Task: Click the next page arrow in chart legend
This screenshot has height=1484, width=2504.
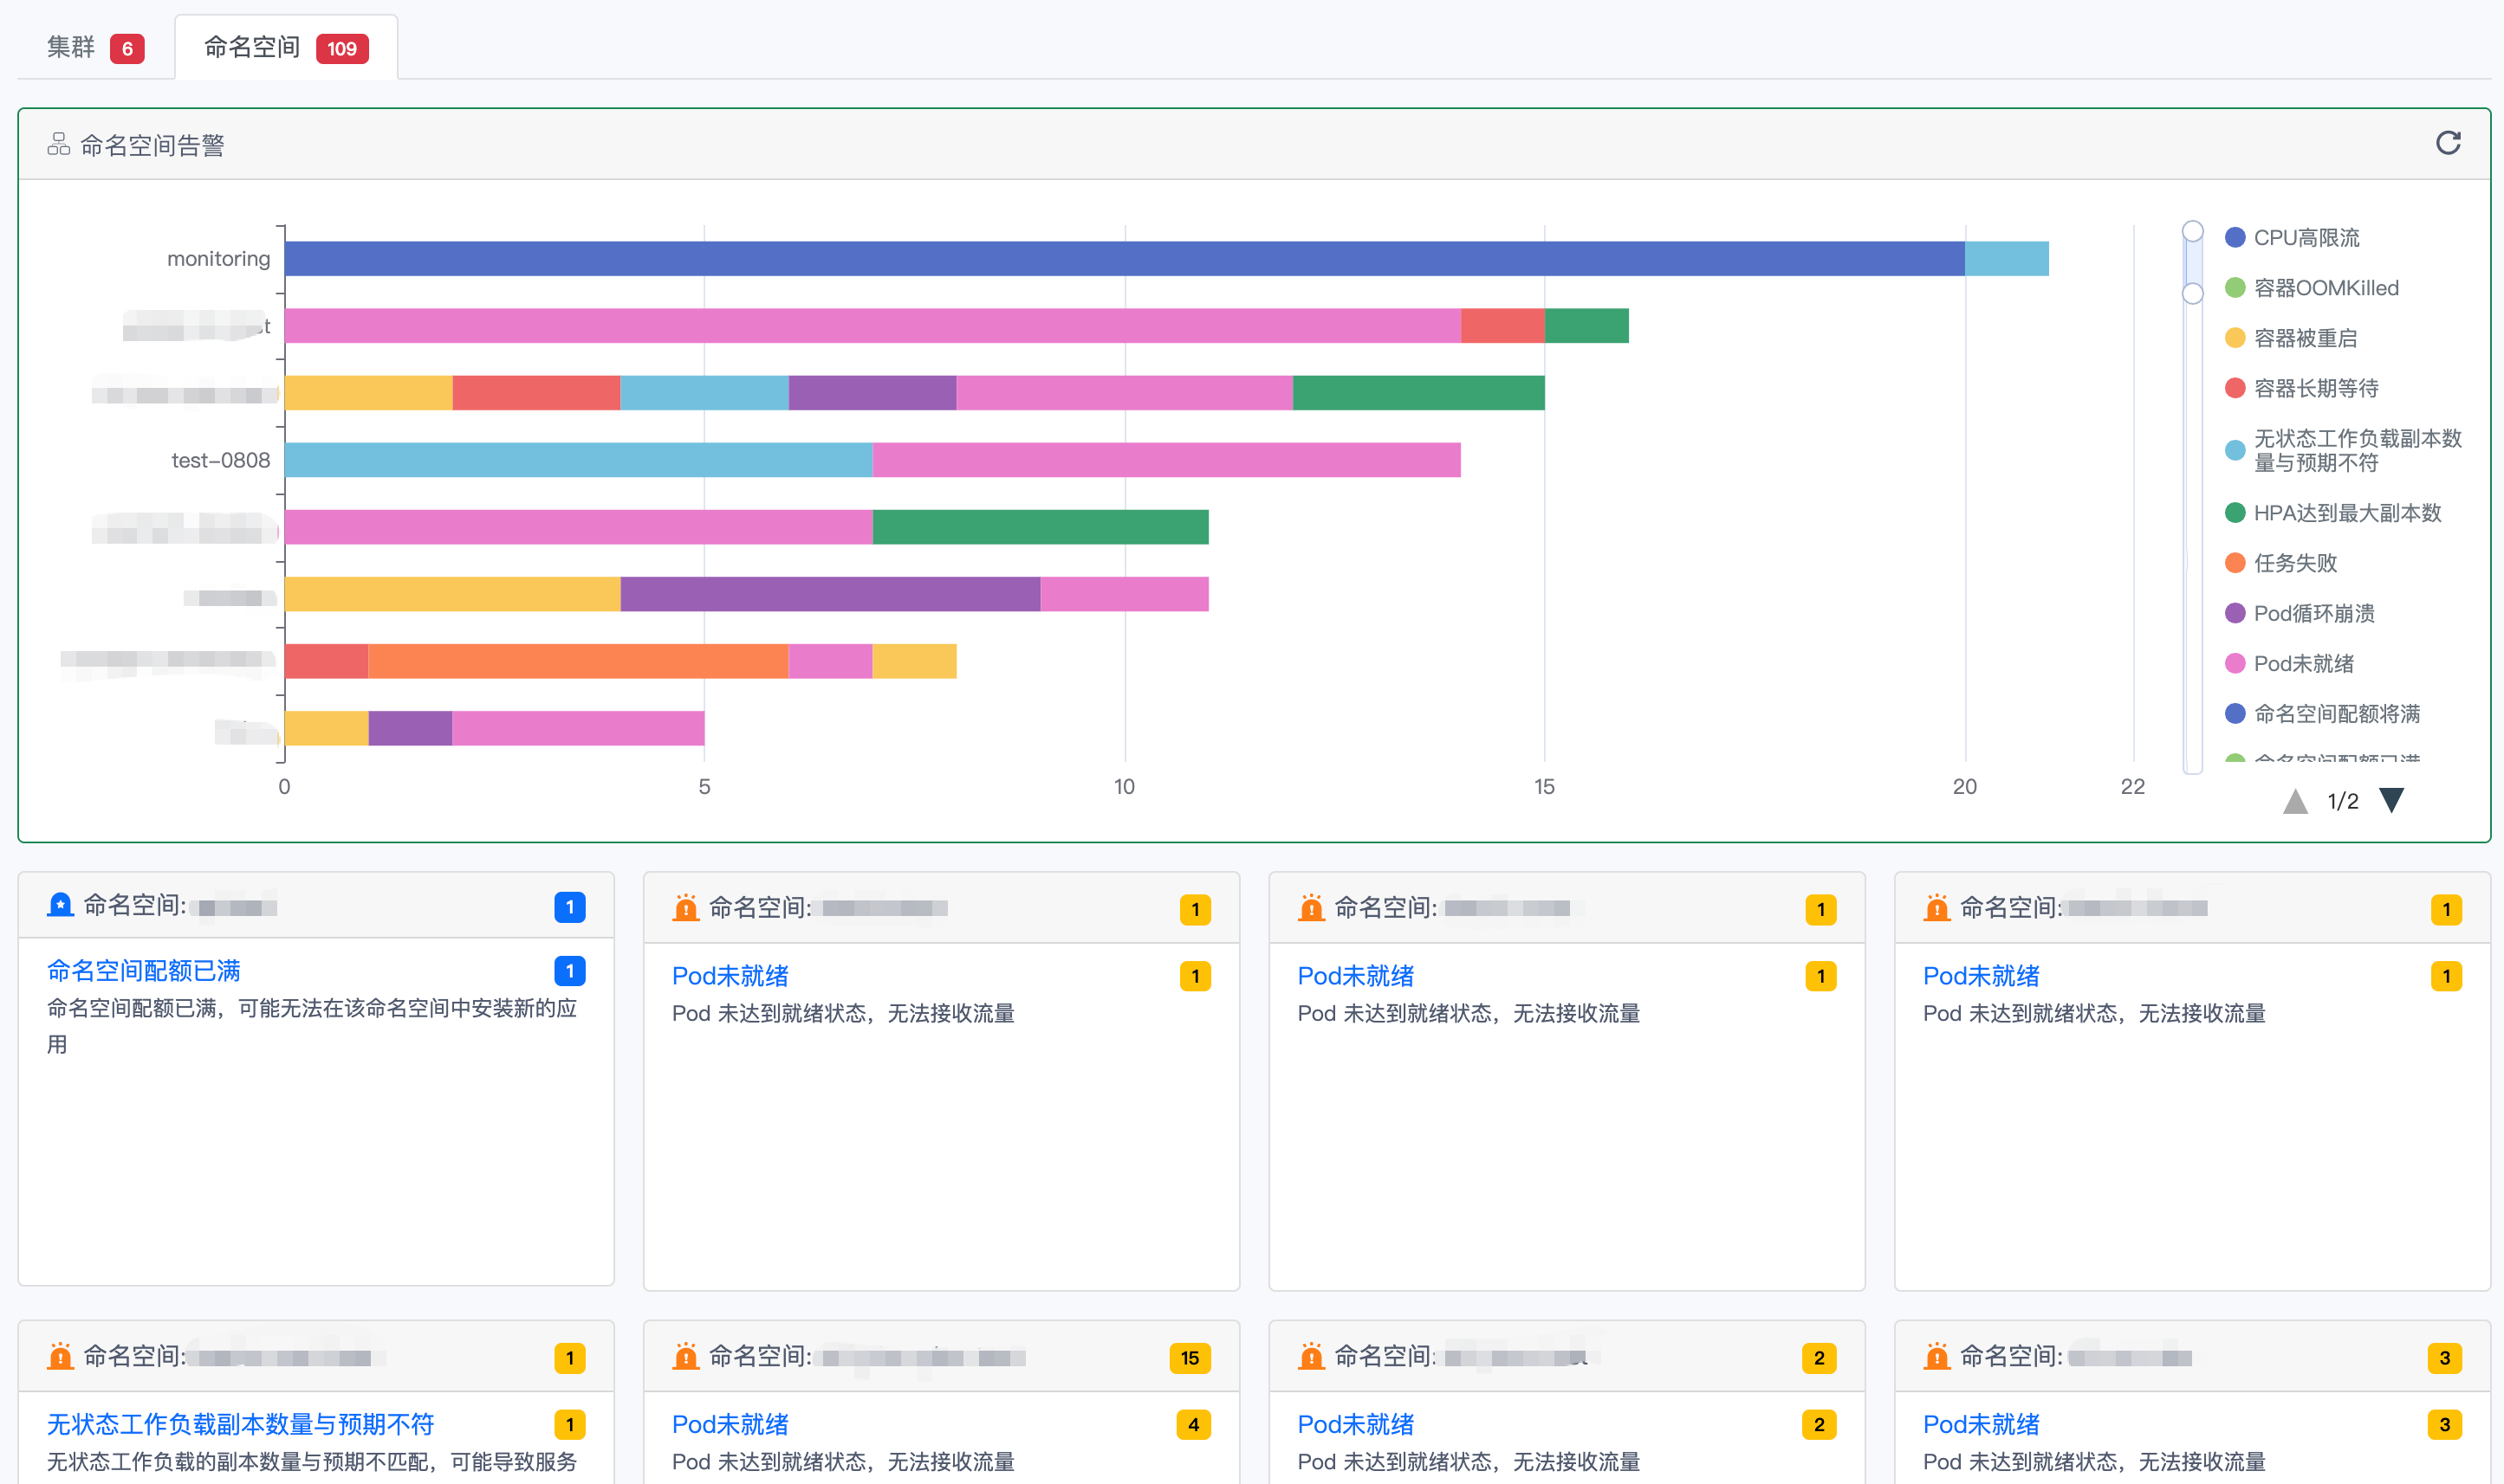Action: [2391, 800]
